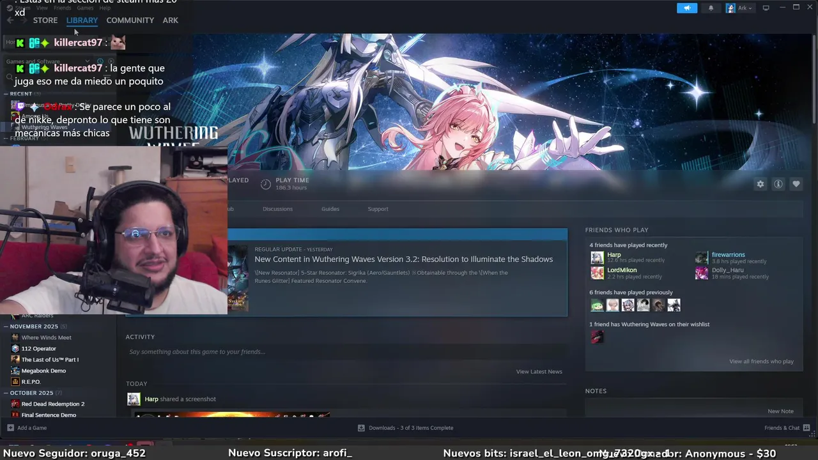
Task: Switch to Big Picture mode monitor icon
Action: (x=766, y=8)
